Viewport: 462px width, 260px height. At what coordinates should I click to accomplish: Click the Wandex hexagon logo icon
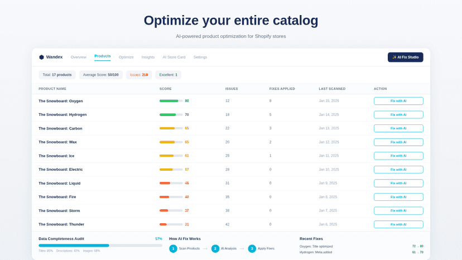click(x=41, y=57)
